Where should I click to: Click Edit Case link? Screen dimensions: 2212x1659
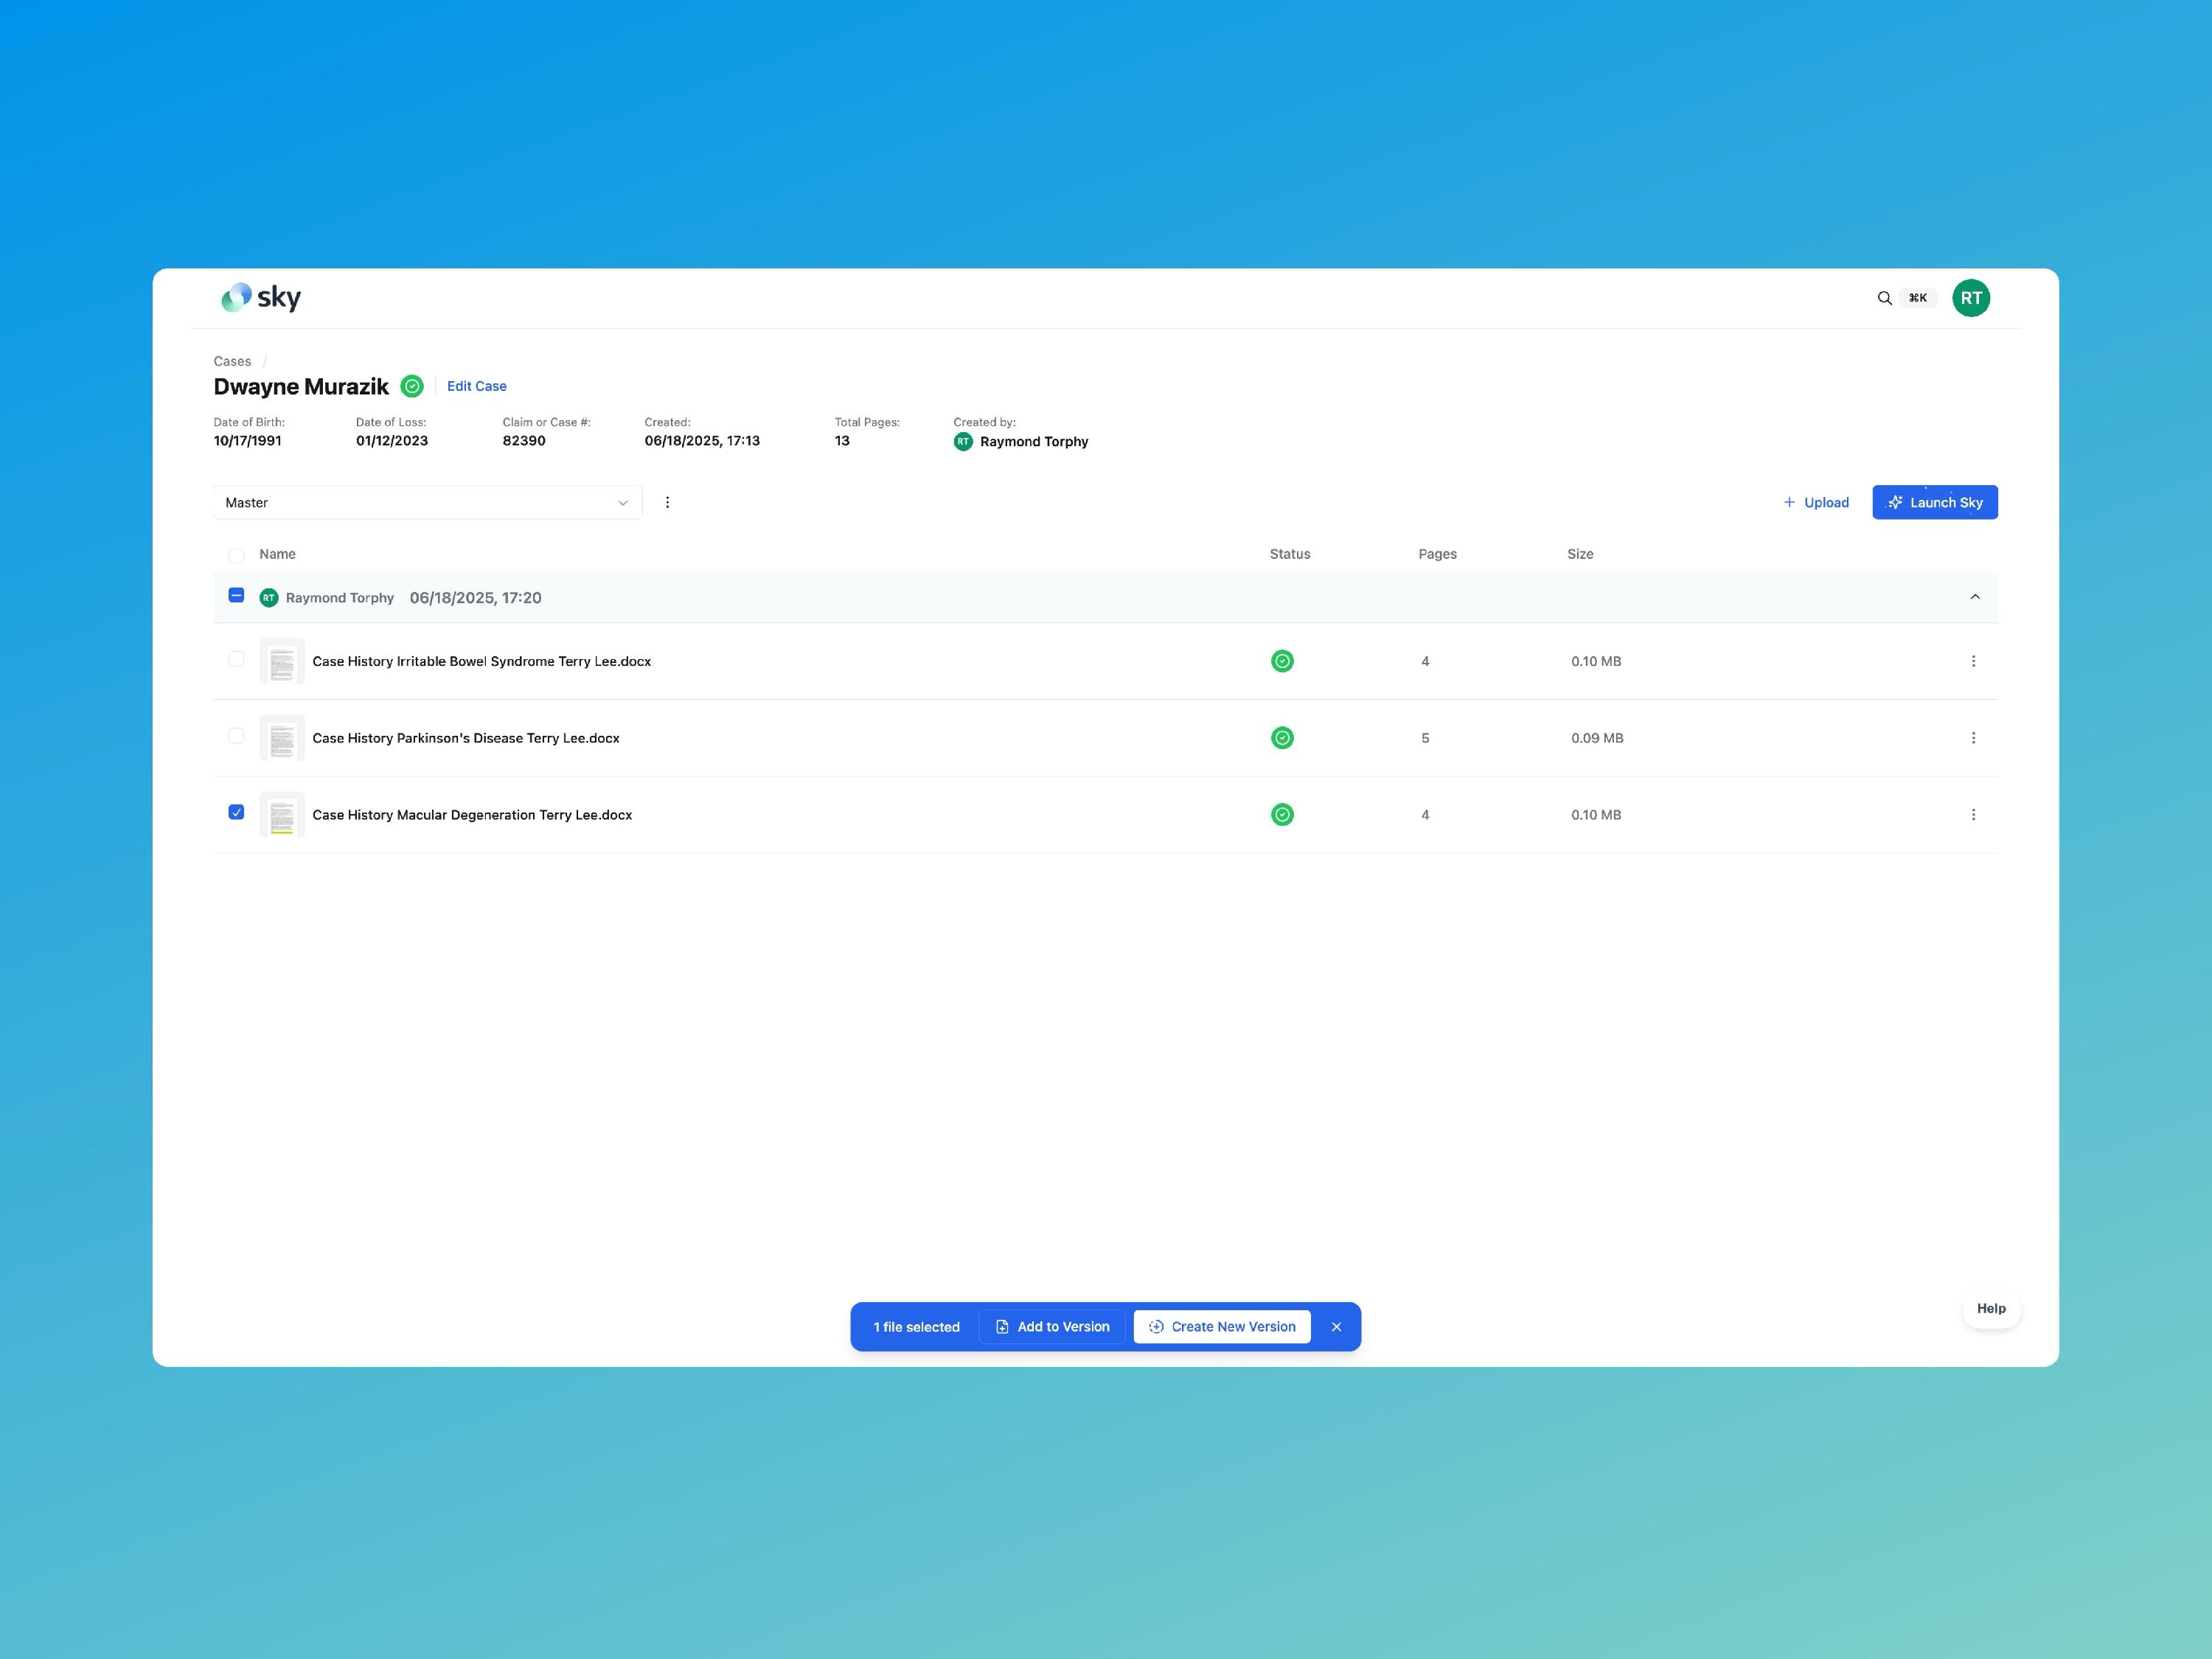click(476, 386)
